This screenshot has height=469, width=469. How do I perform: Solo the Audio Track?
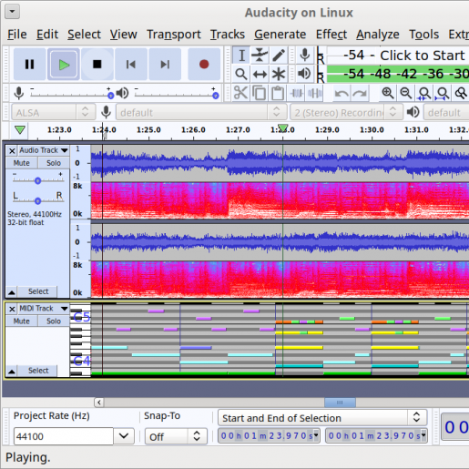[x=54, y=163]
